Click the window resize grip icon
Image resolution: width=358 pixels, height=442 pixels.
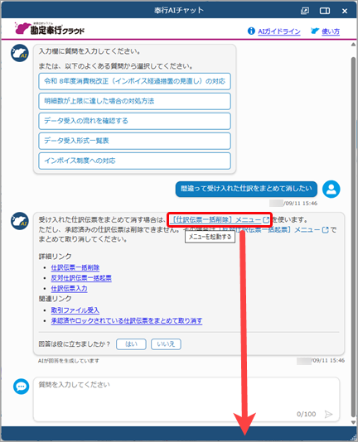[354, 438]
